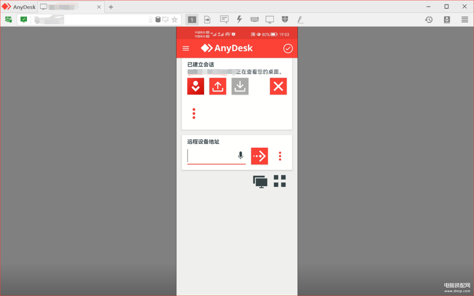Open a new tab with the plus button

111,7
